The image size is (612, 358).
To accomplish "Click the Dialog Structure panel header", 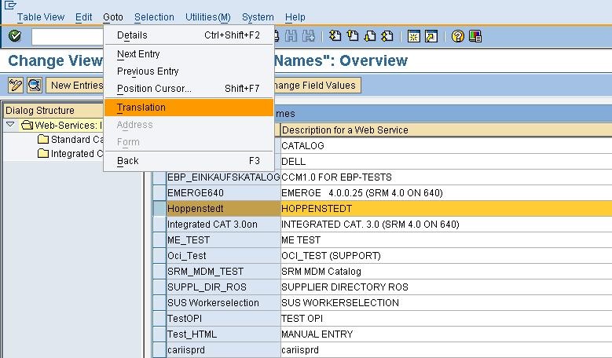I will [53, 111].
